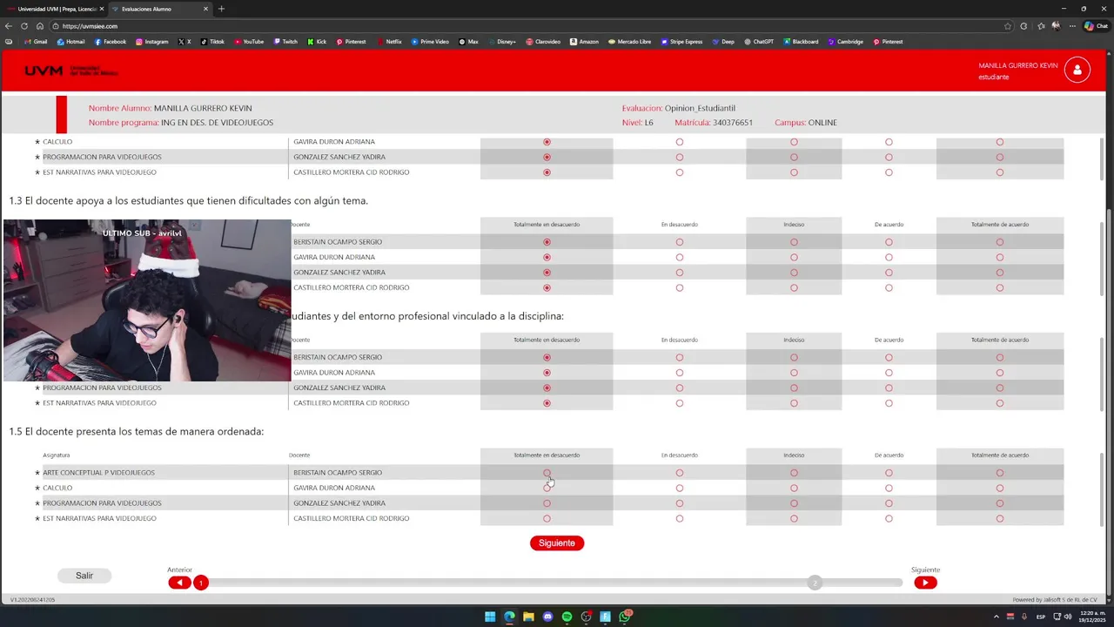The image size is (1114, 627).
Task: Open the Twitch bookmark
Action: 285,42
